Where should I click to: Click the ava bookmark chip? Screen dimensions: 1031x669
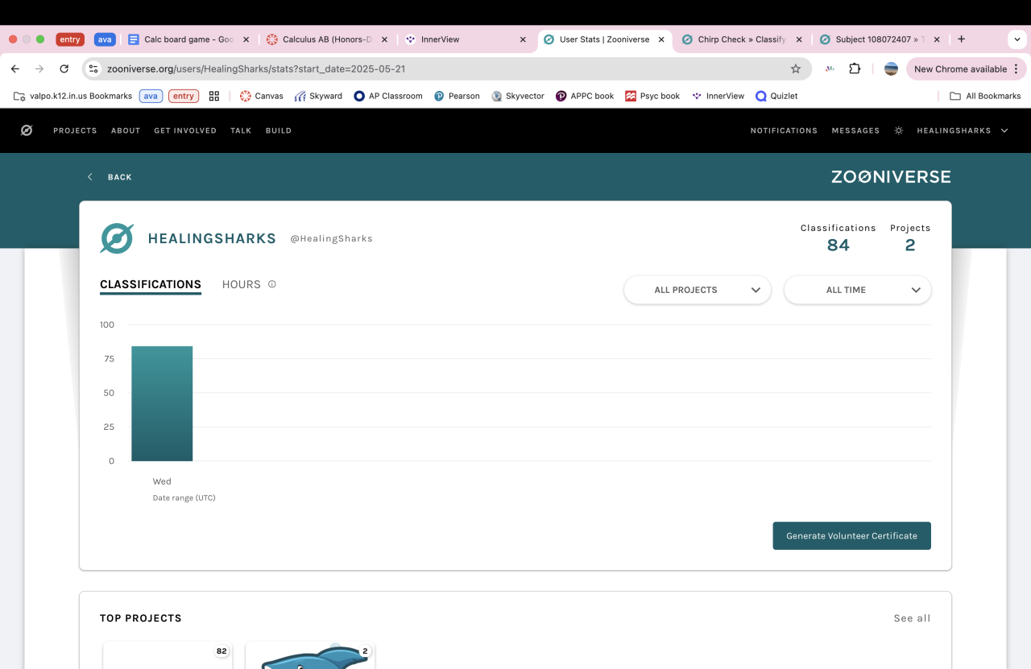[151, 96]
